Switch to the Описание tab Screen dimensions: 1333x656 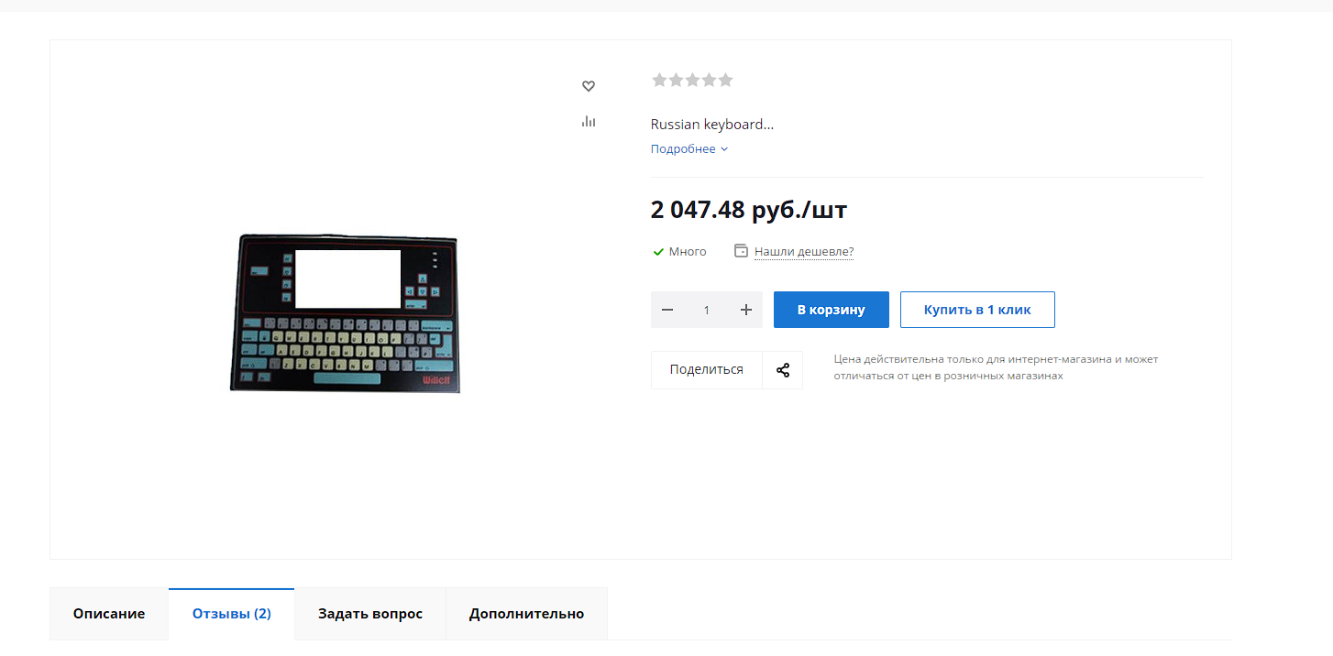pyautogui.click(x=109, y=614)
